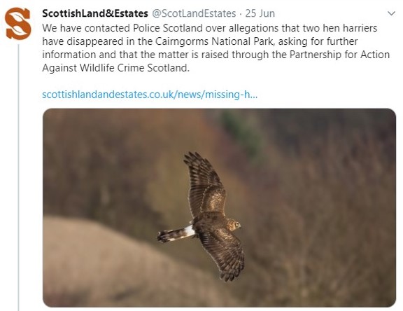The image size is (403, 311).
Task: Open the ScottishLand&Estates display name profile
Action: [x=95, y=13]
